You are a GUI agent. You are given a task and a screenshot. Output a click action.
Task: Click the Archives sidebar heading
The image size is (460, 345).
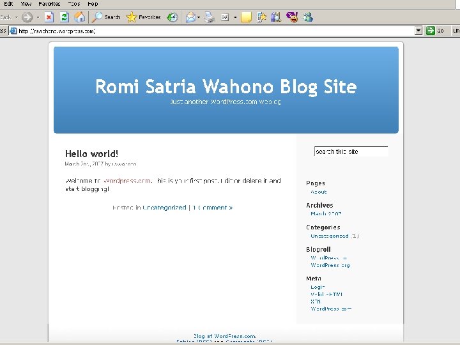[x=319, y=205]
